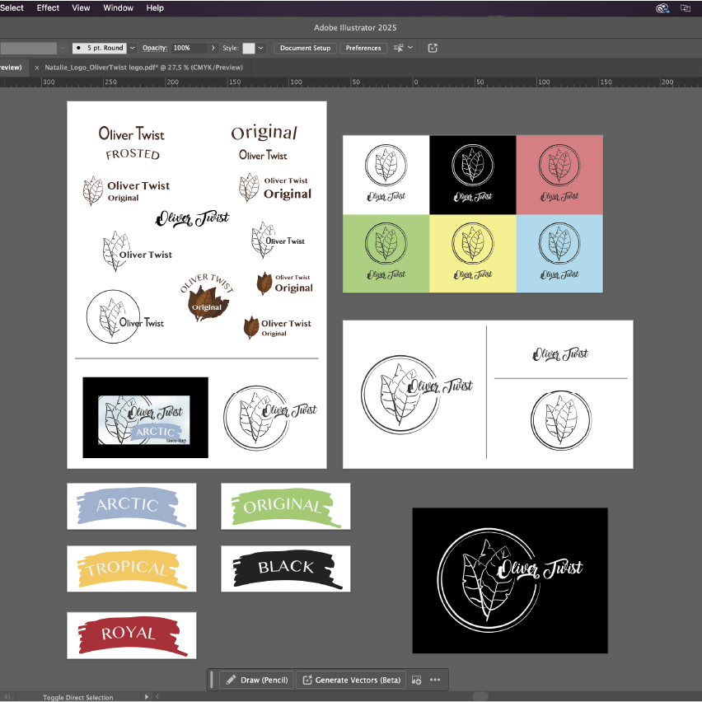Click the Opacity input field

(x=190, y=48)
